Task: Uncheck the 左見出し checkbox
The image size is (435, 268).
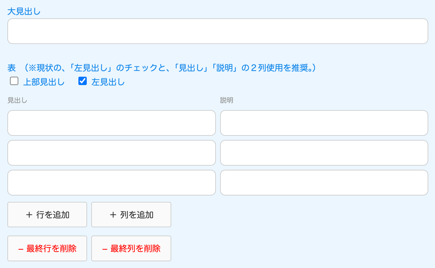Action: 83,81
